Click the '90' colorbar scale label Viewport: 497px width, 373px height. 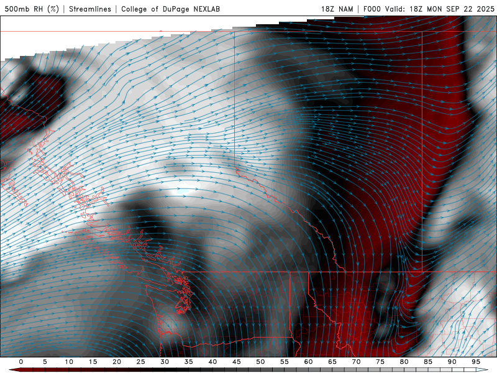click(452, 362)
